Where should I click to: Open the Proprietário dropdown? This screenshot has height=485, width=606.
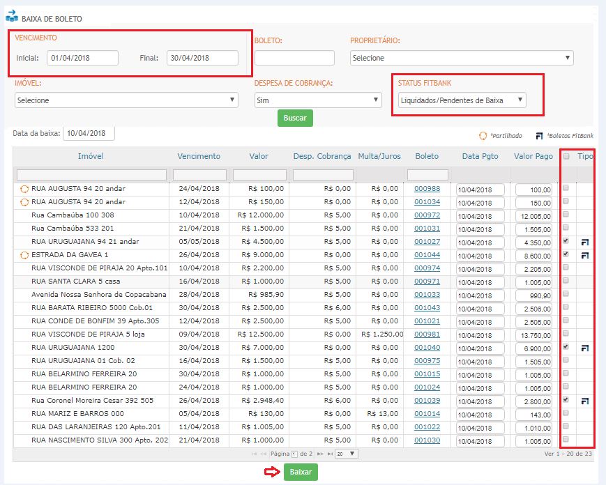point(462,58)
